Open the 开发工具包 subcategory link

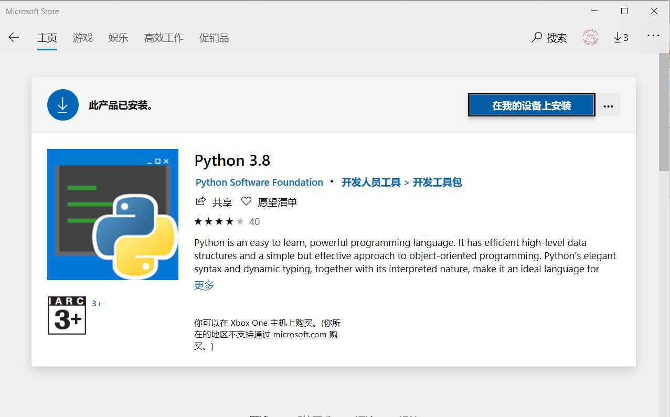point(438,182)
